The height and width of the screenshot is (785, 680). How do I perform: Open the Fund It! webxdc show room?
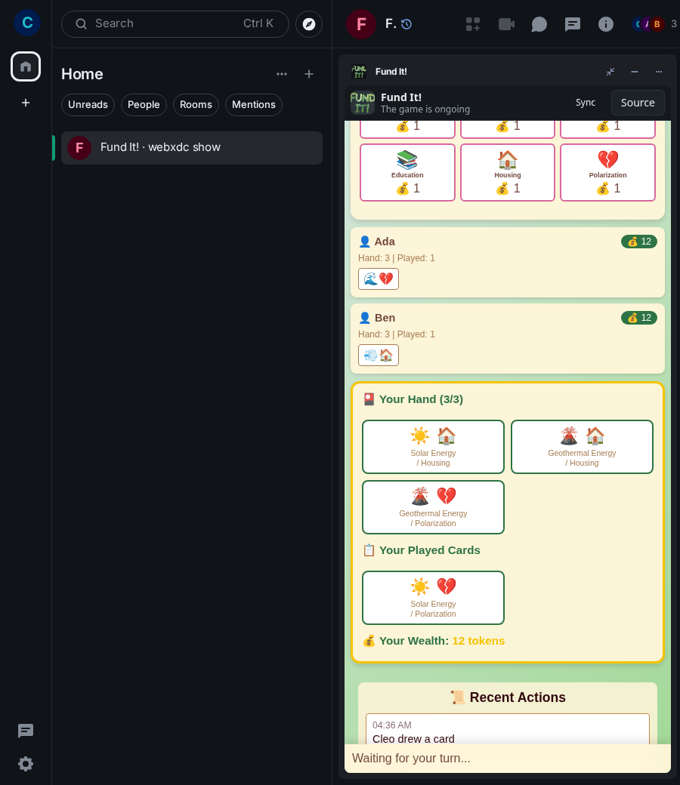pyautogui.click(x=192, y=148)
